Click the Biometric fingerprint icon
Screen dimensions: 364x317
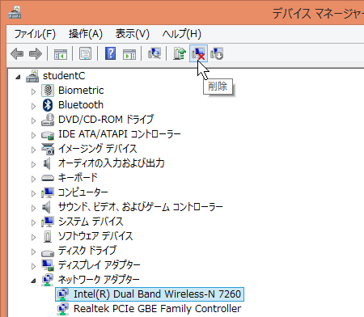point(48,91)
